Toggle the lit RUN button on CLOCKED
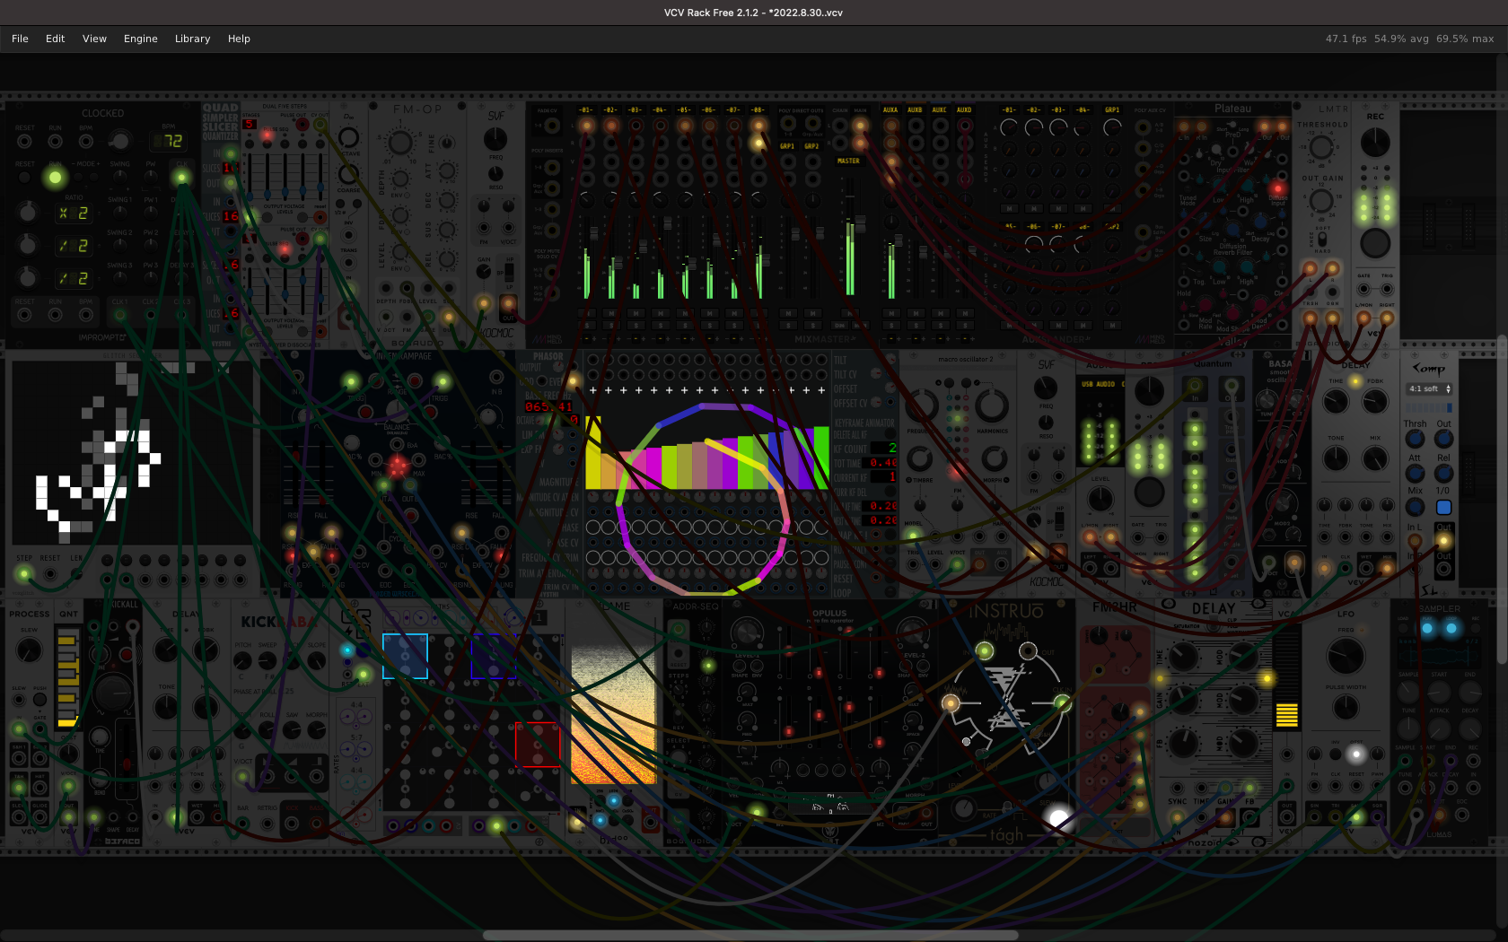The height and width of the screenshot is (942, 1508). pyautogui.click(x=56, y=177)
